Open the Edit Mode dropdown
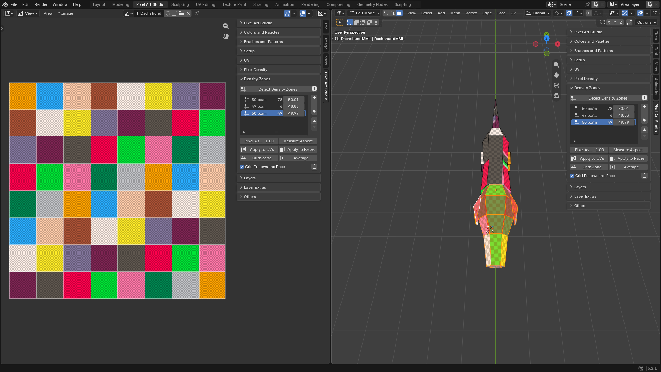Viewport: 661px width, 372px height. (x=364, y=13)
